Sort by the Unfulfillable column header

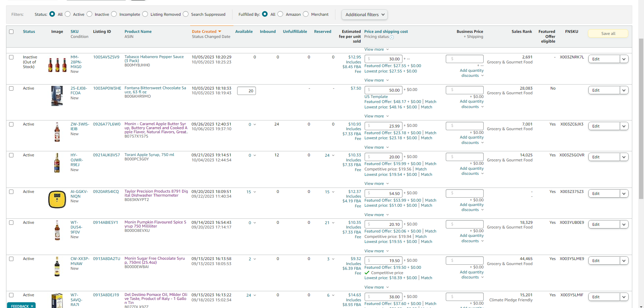tap(295, 32)
